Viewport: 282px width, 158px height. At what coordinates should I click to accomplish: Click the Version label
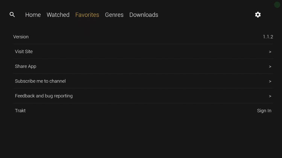coord(21,37)
